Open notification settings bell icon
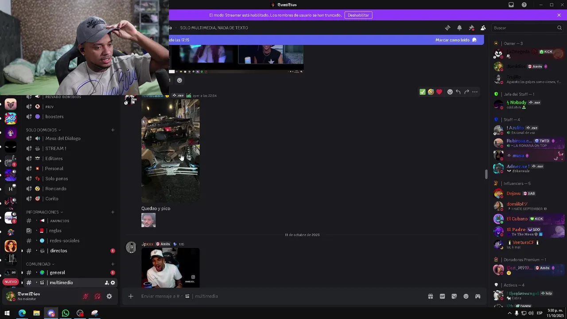 click(459, 27)
